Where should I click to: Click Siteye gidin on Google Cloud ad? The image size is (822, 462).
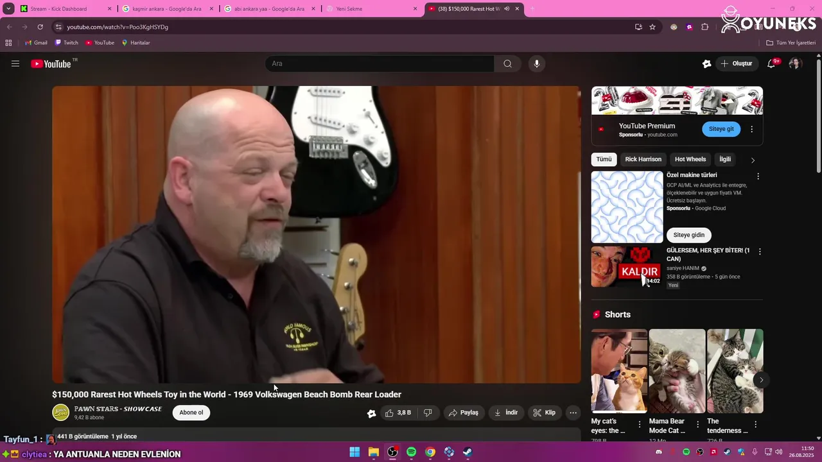point(689,235)
